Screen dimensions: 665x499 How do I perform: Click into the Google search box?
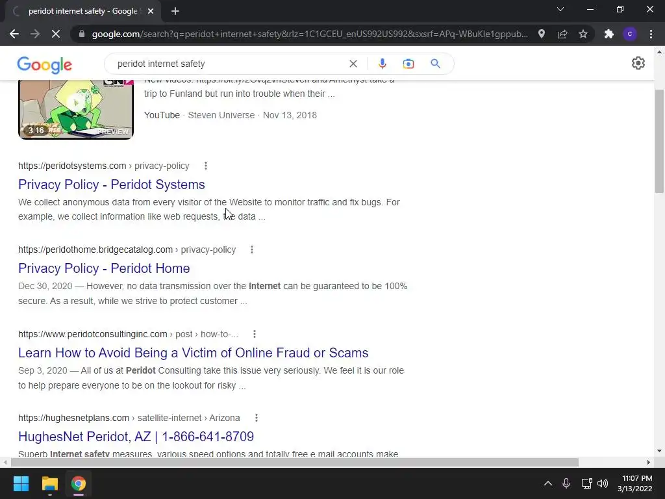point(229,64)
